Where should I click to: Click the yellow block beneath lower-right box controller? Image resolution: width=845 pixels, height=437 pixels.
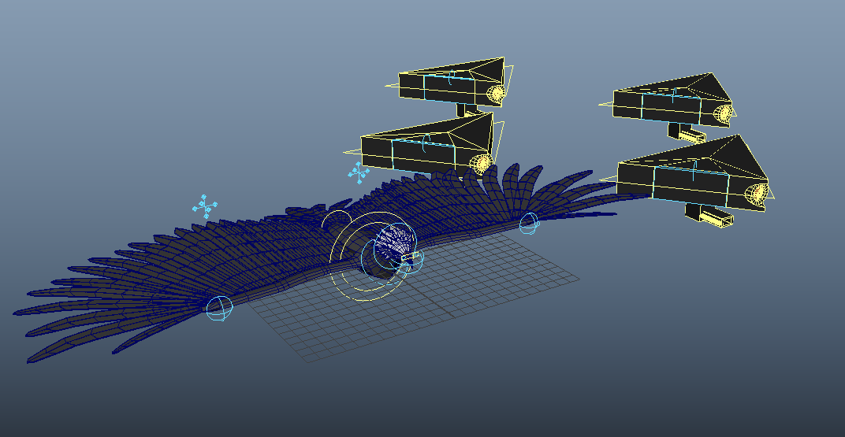[x=717, y=217]
